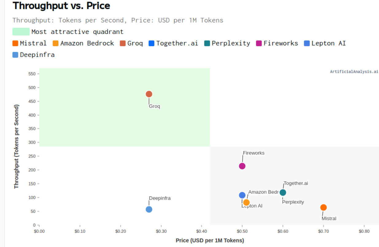
Task: Hide Lepton AI via the legend
Action: pos(325,43)
